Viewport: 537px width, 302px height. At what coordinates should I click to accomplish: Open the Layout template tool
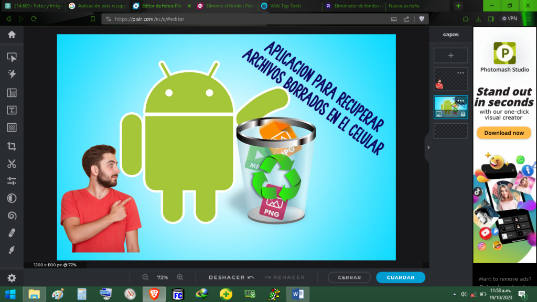coord(12,93)
